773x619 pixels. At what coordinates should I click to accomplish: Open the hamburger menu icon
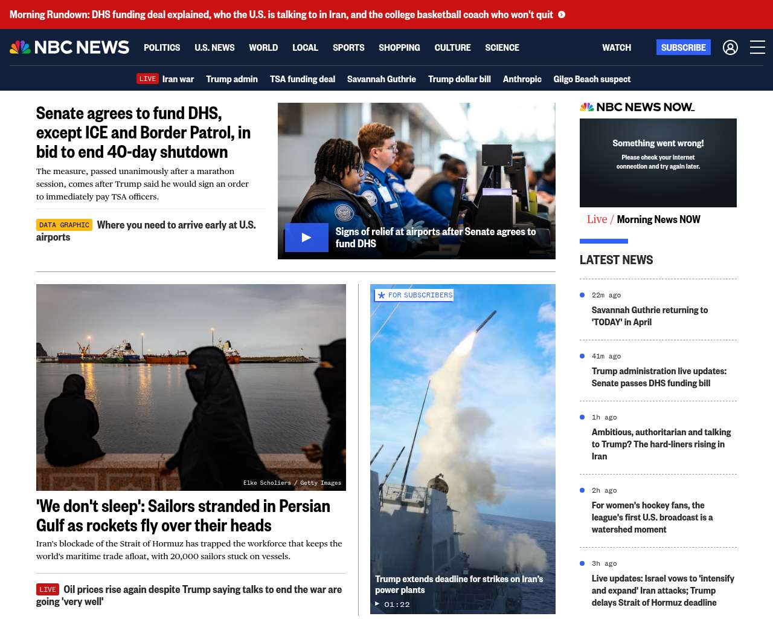click(757, 47)
